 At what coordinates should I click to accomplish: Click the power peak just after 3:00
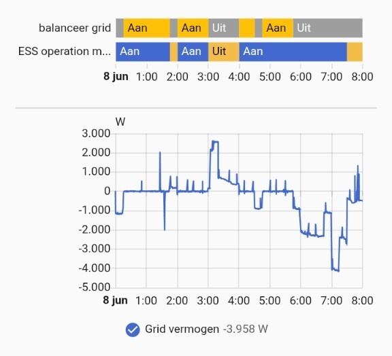pyautogui.click(x=214, y=142)
